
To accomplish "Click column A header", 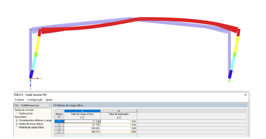I will [82, 111].
